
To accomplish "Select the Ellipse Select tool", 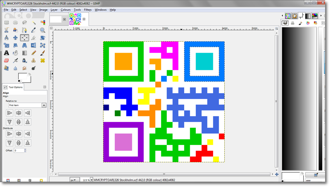I will click(x=15, y=23).
